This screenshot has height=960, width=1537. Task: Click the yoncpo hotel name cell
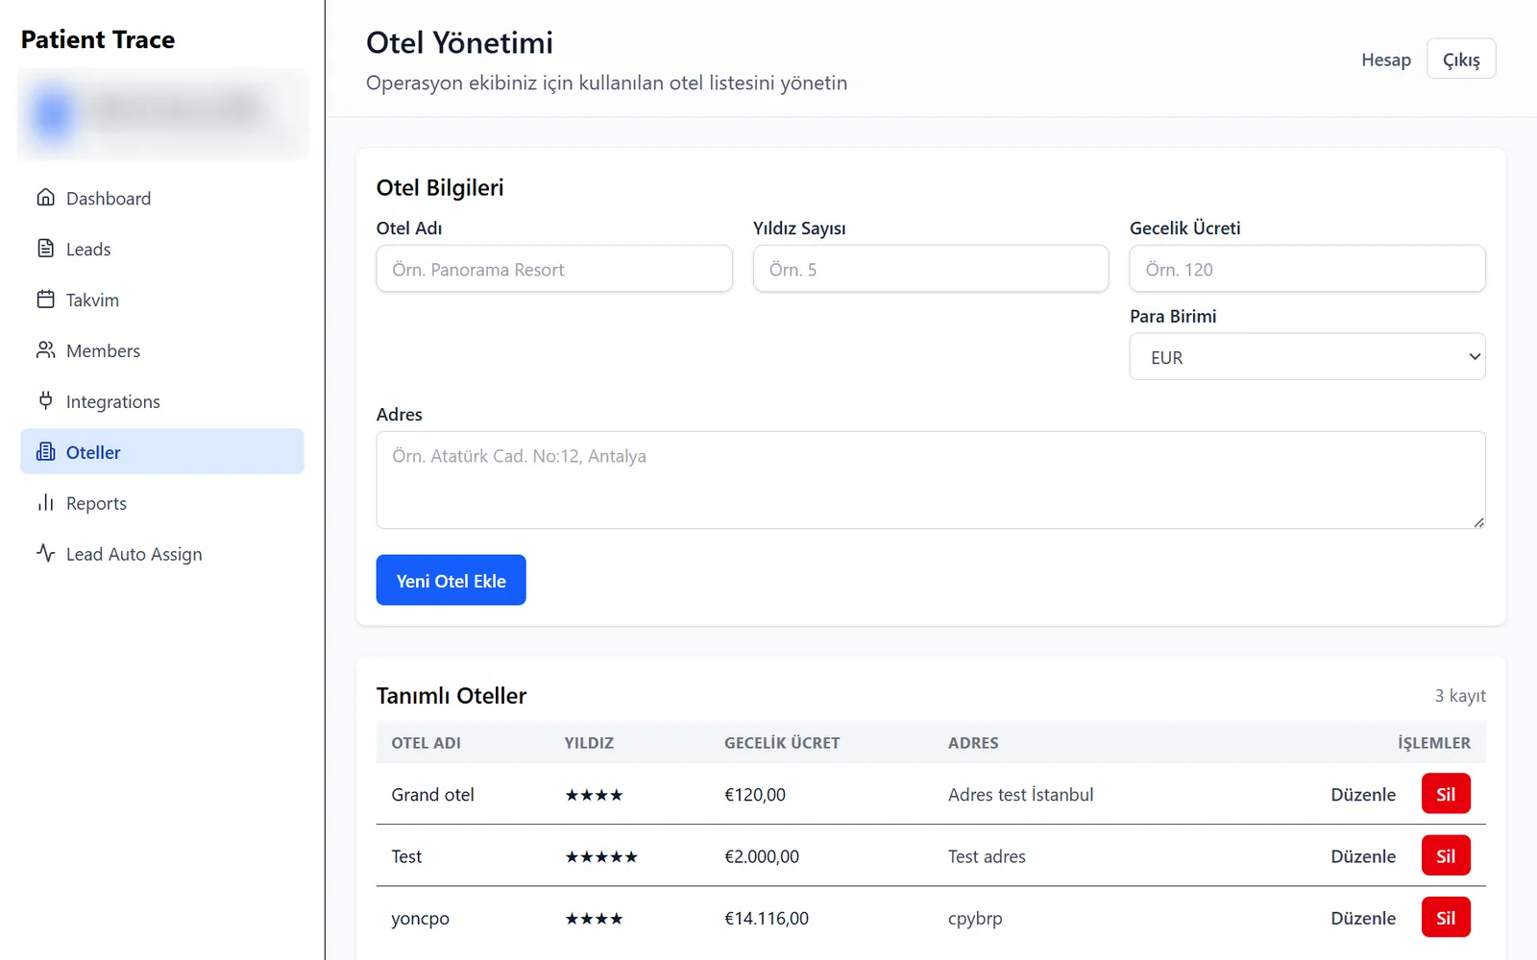pyautogui.click(x=420, y=918)
